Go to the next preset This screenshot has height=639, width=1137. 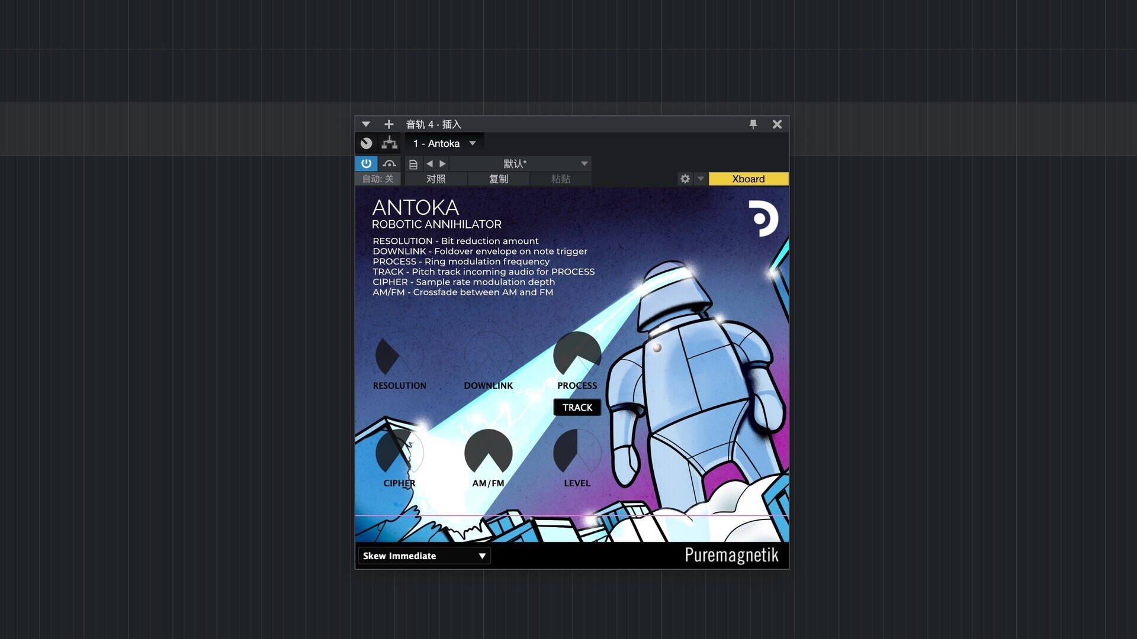tap(442, 164)
